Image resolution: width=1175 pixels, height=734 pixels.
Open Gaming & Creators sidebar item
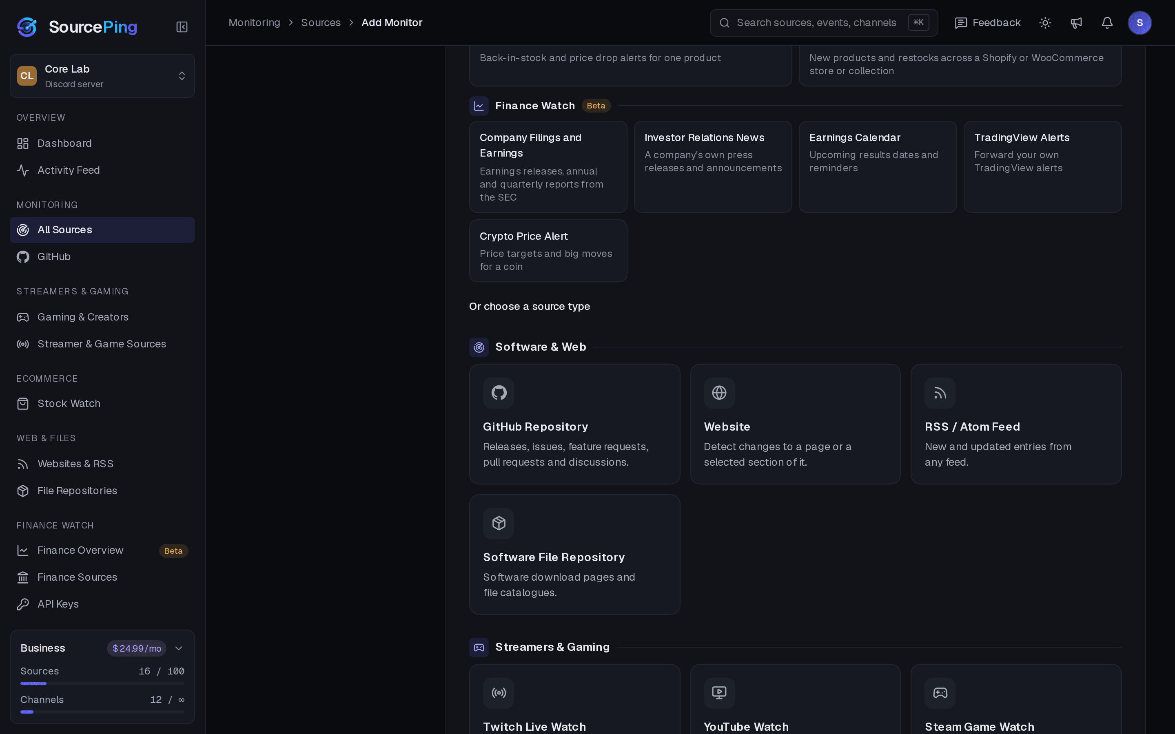pyautogui.click(x=102, y=317)
